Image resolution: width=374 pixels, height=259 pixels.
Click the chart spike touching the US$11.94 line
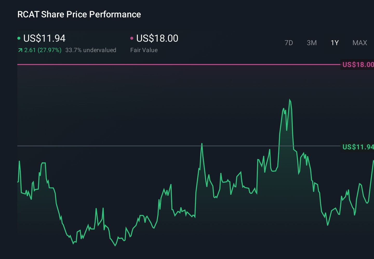[x=202, y=144]
